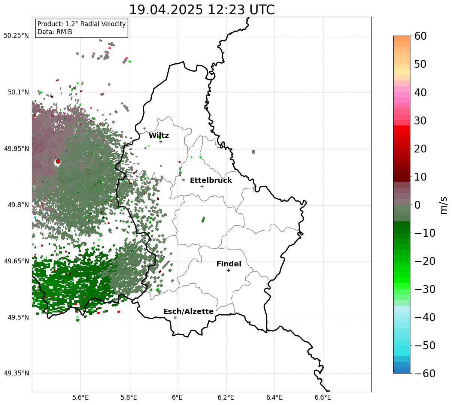
Task: Click the colorbar tick label −50
Action: coord(425,345)
